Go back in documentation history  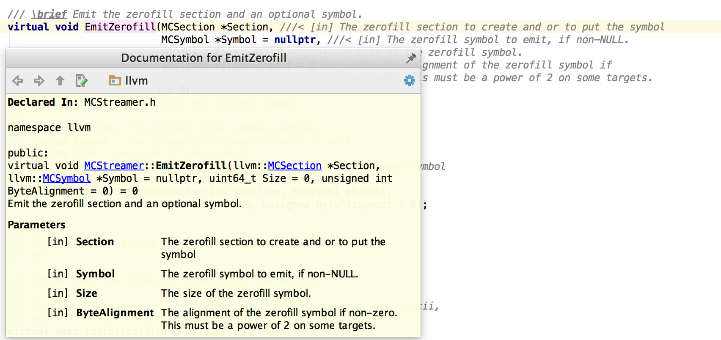[17, 81]
